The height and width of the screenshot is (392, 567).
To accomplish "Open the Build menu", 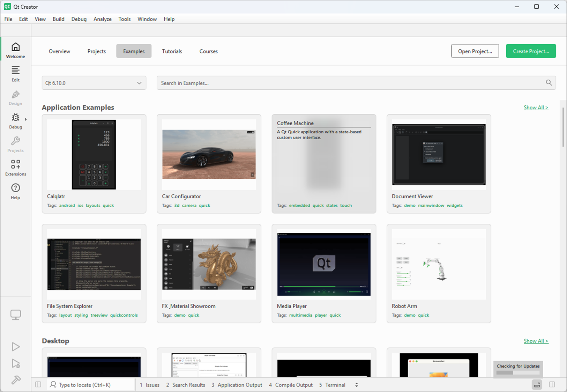I will point(59,19).
